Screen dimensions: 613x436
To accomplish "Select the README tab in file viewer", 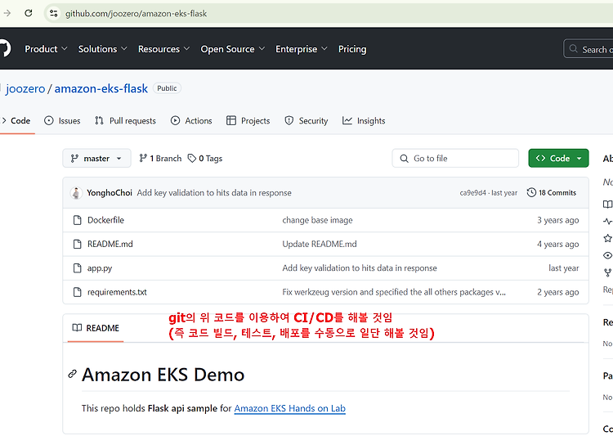I will coord(96,328).
